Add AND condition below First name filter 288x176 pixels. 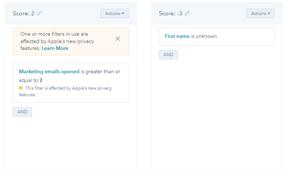[168, 55]
